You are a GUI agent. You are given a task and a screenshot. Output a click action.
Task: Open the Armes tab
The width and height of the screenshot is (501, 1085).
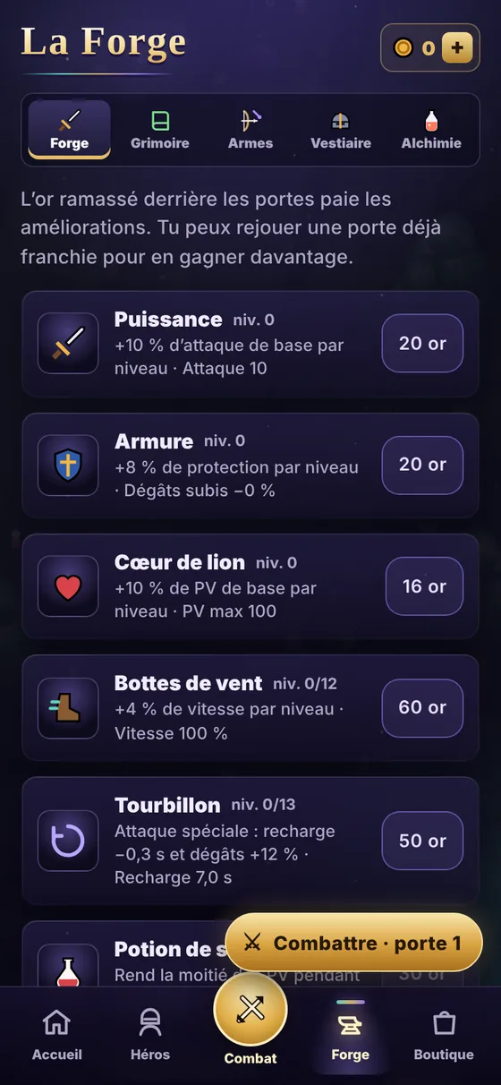pos(250,130)
